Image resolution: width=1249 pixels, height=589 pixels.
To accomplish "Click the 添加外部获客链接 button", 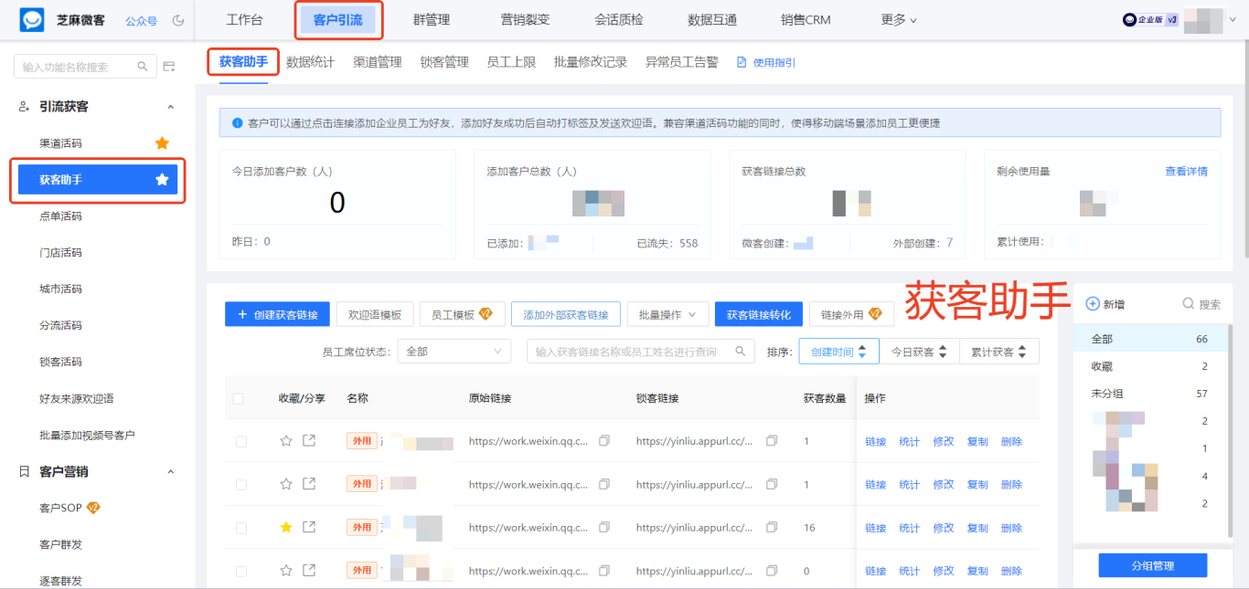I will click(x=566, y=314).
